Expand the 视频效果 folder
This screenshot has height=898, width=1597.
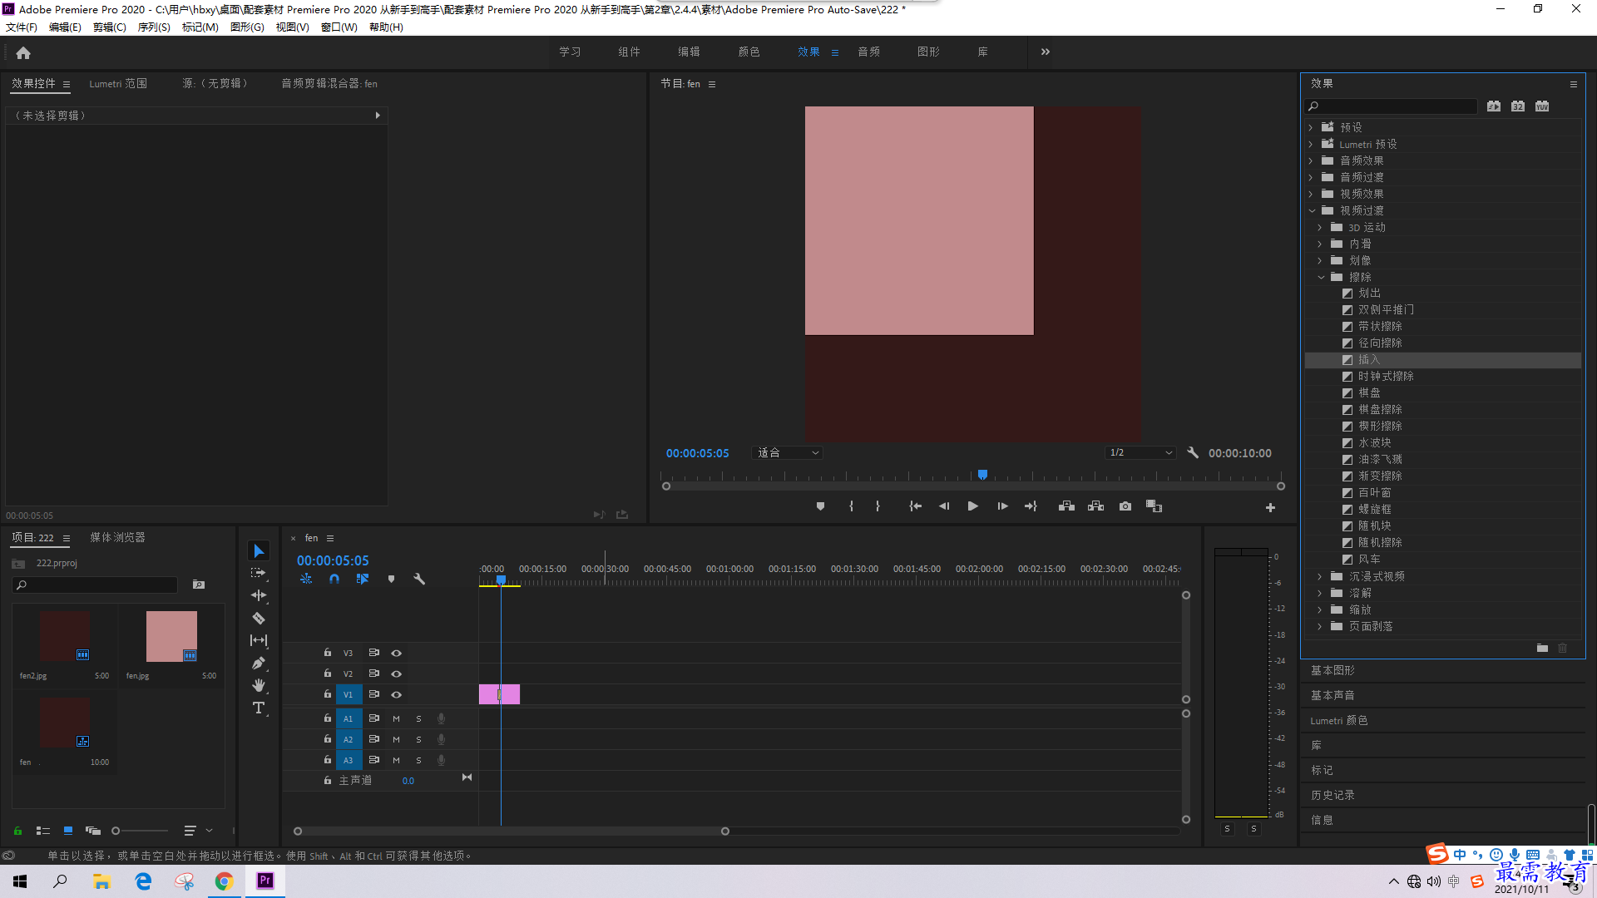tap(1311, 194)
